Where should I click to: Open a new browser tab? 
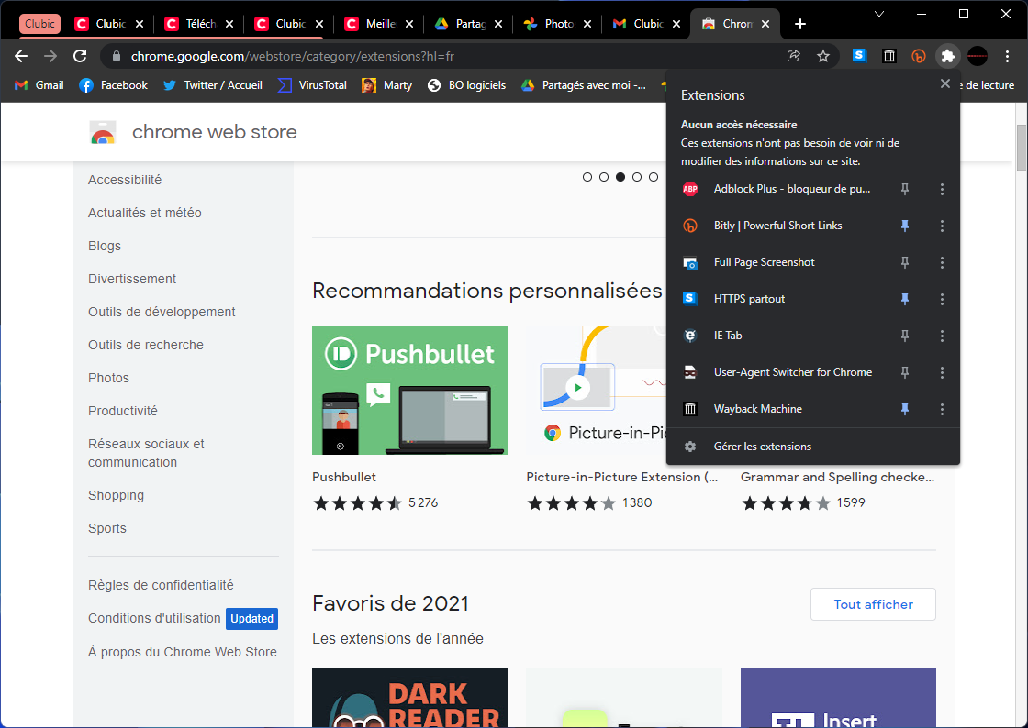pos(799,24)
